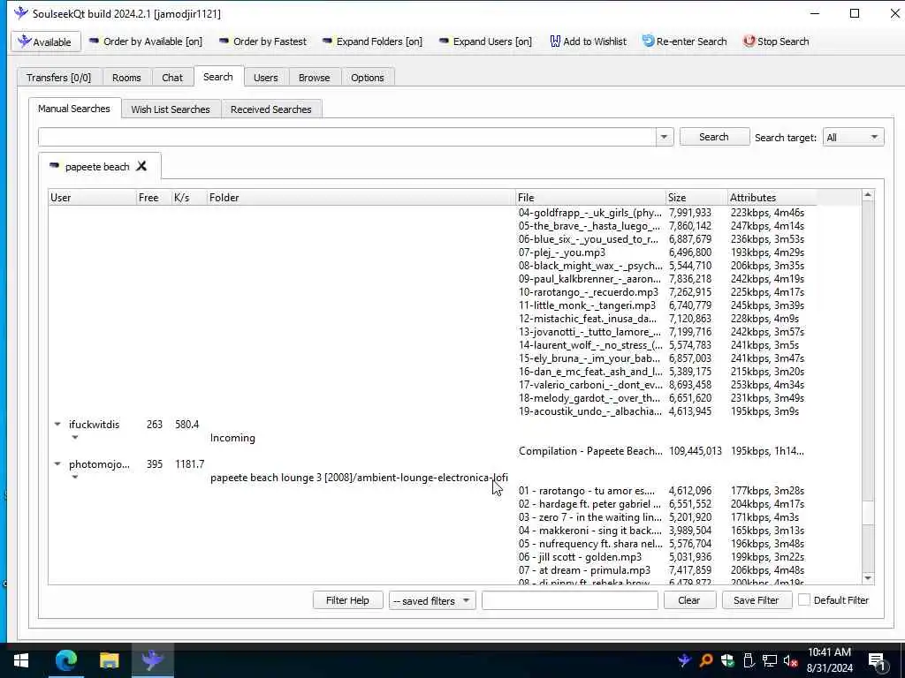Click the Filter Help button

click(x=347, y=600)
